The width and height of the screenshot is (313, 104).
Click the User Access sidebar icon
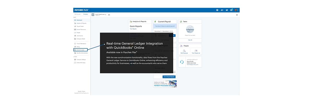[x=75, y=36]
